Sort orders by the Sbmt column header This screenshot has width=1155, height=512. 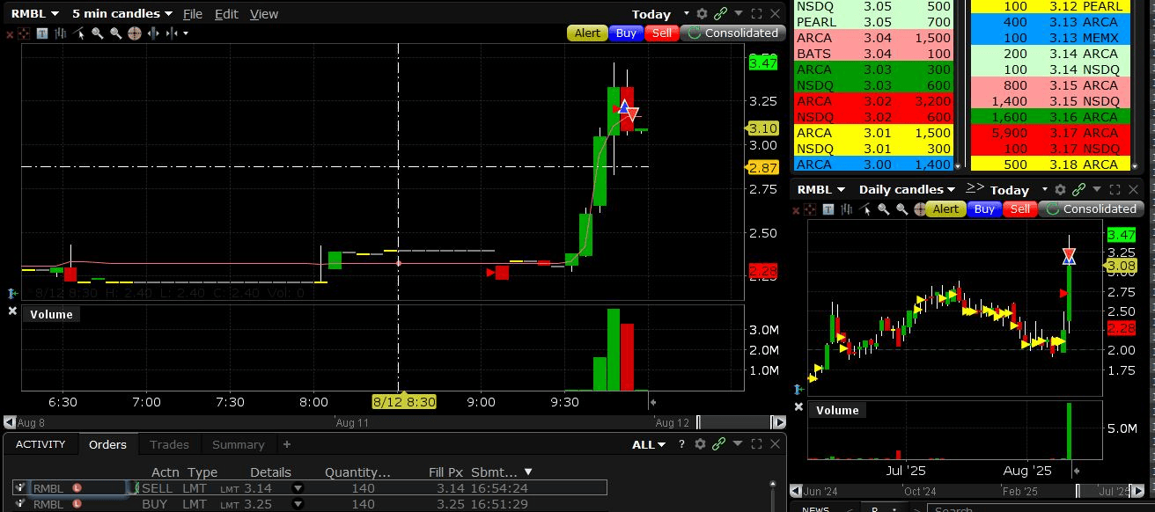pos(502,472)
